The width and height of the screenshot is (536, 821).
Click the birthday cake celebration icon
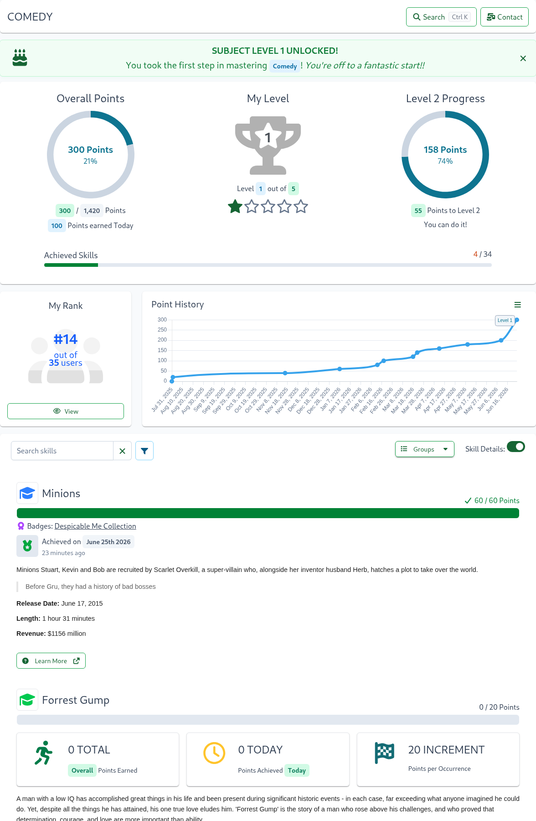20,58
